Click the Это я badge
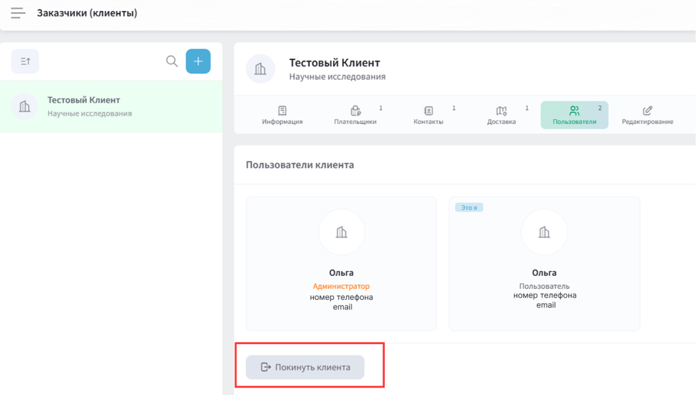The image size is (696, 395). 469,207
